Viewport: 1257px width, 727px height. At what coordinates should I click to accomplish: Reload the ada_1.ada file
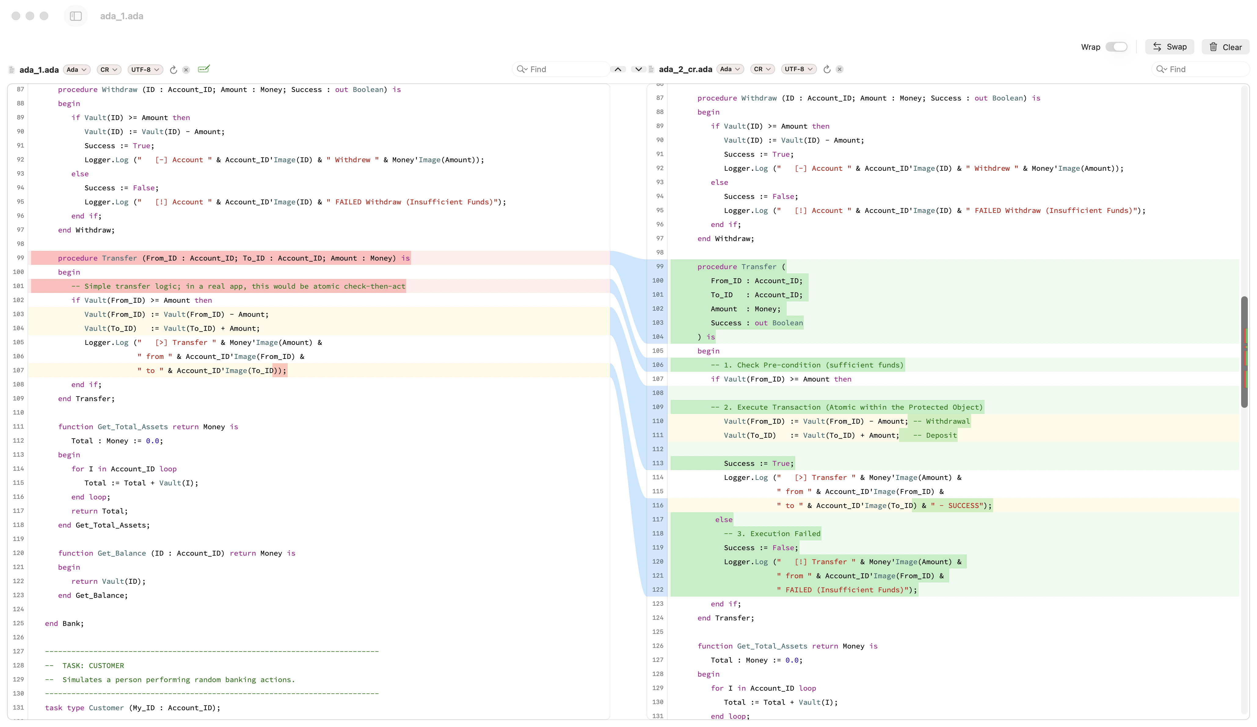[173, 69]
